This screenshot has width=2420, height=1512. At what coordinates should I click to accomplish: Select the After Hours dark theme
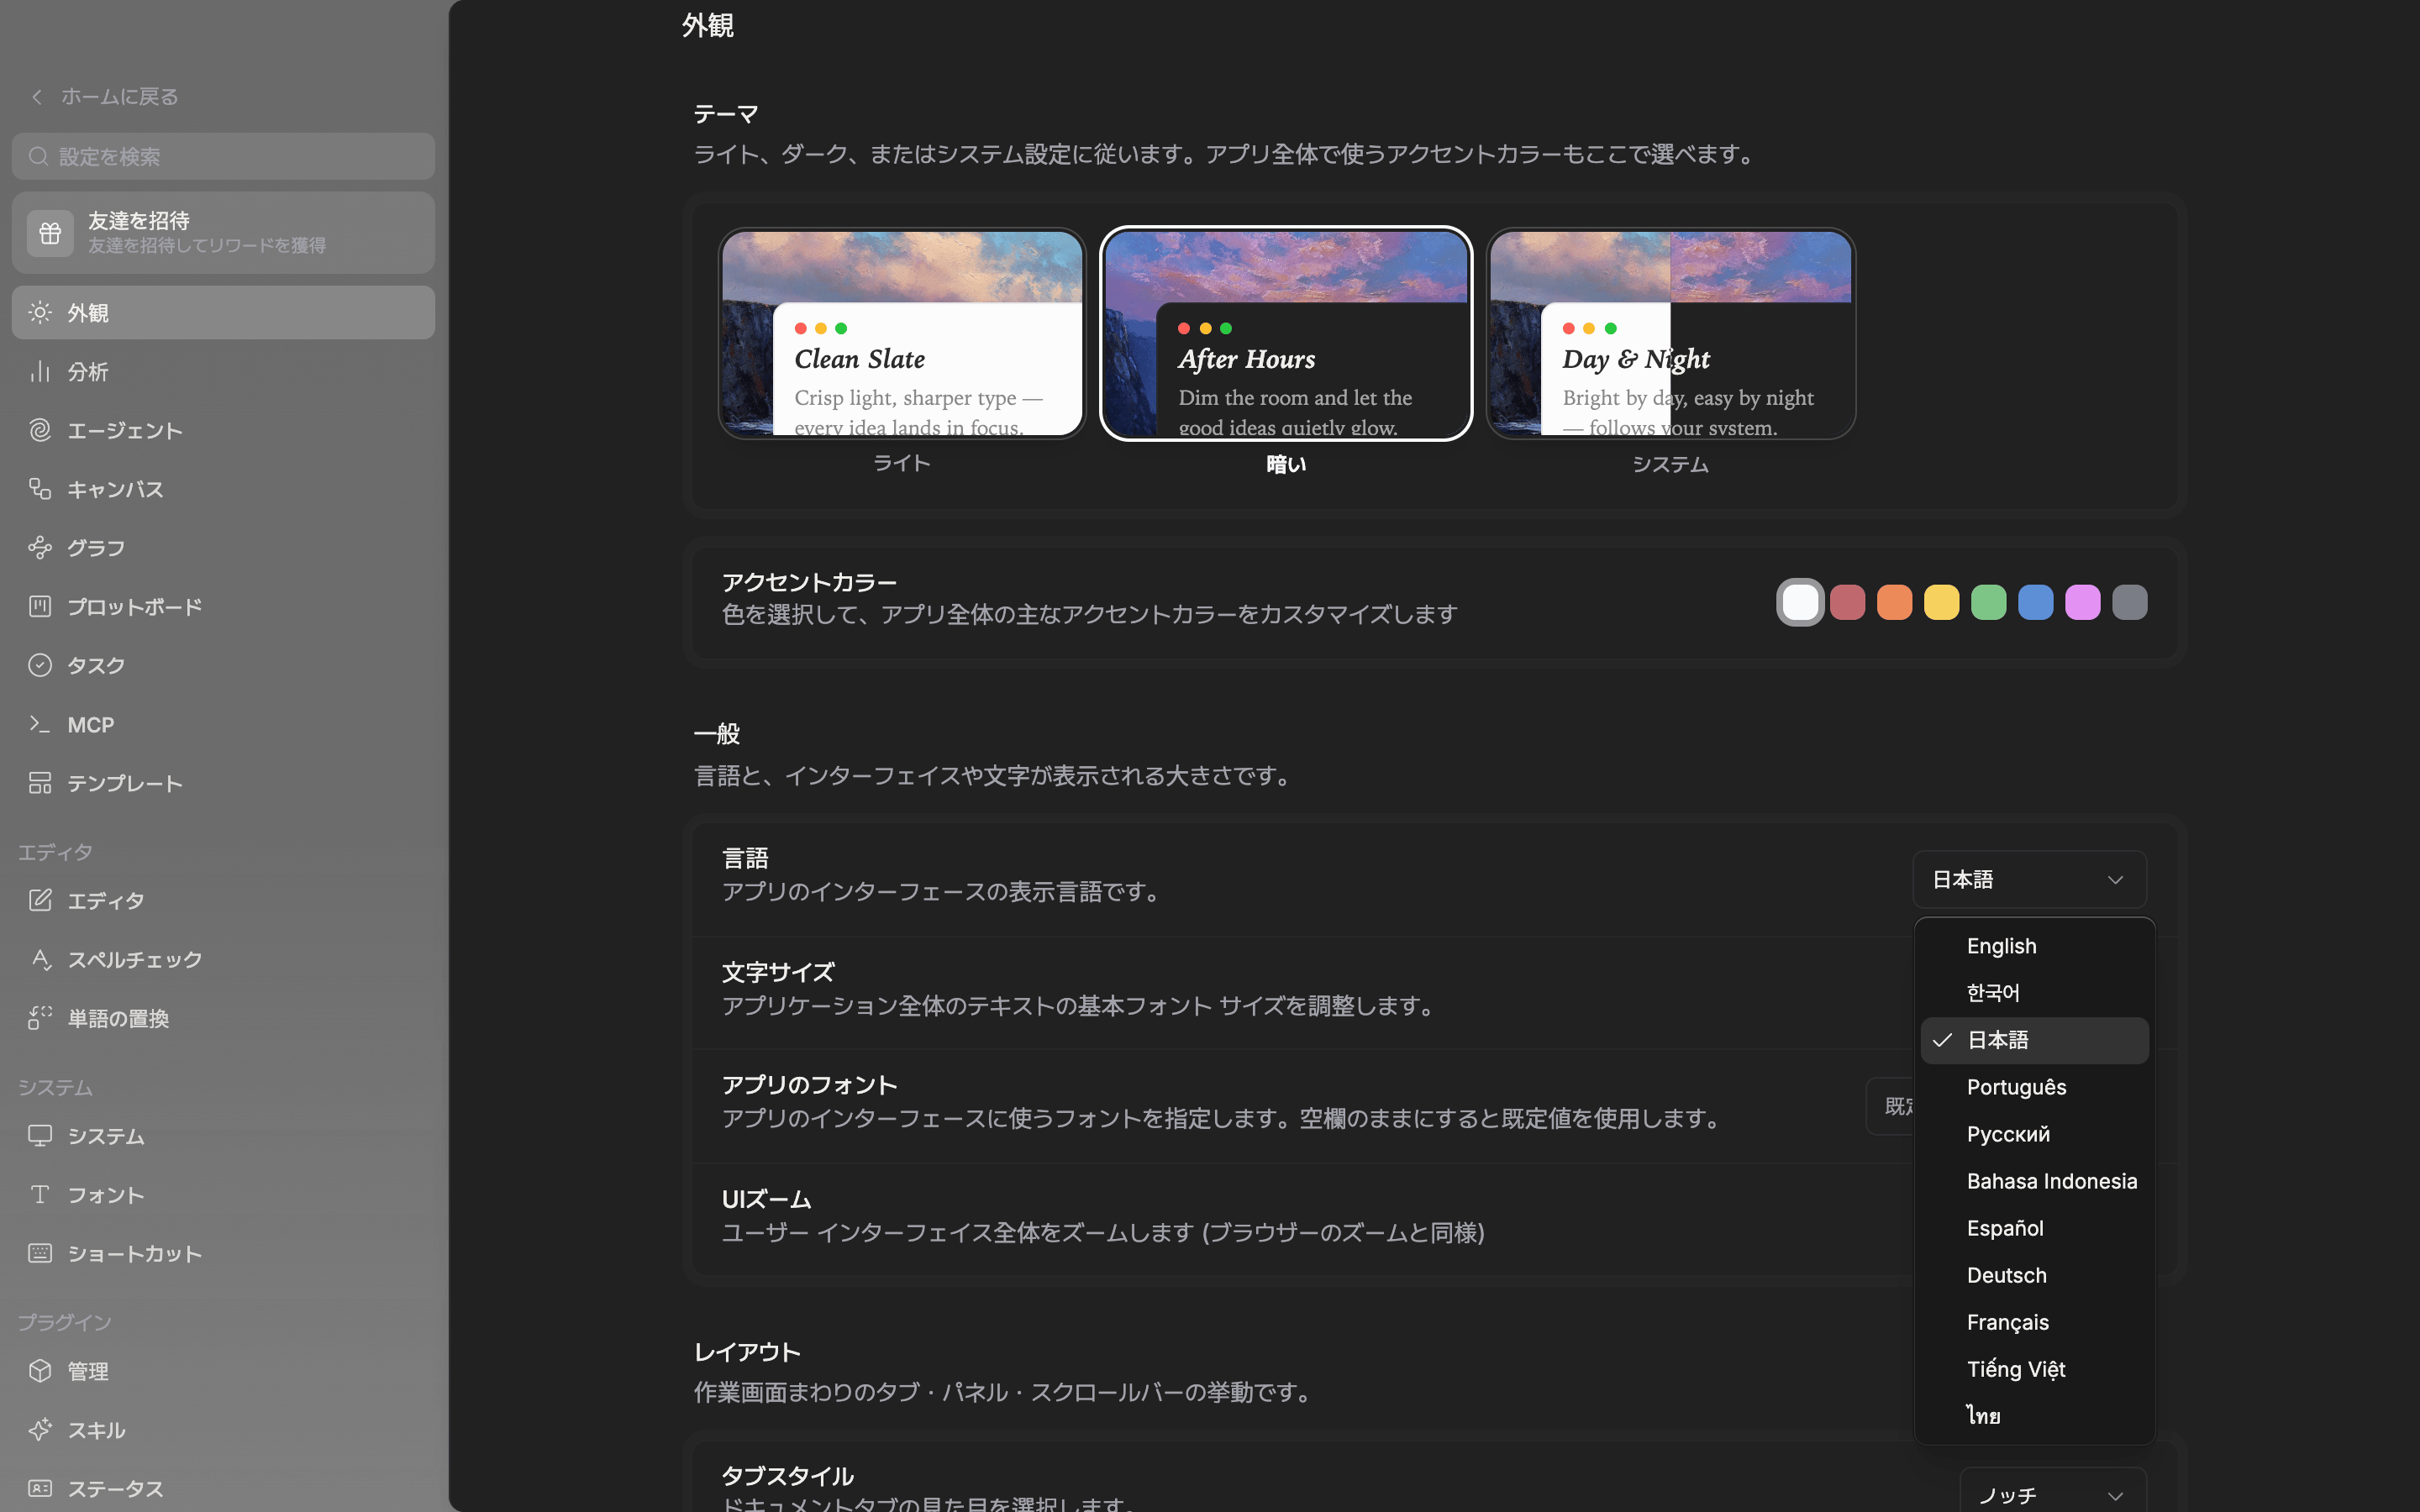point(1286,334)
